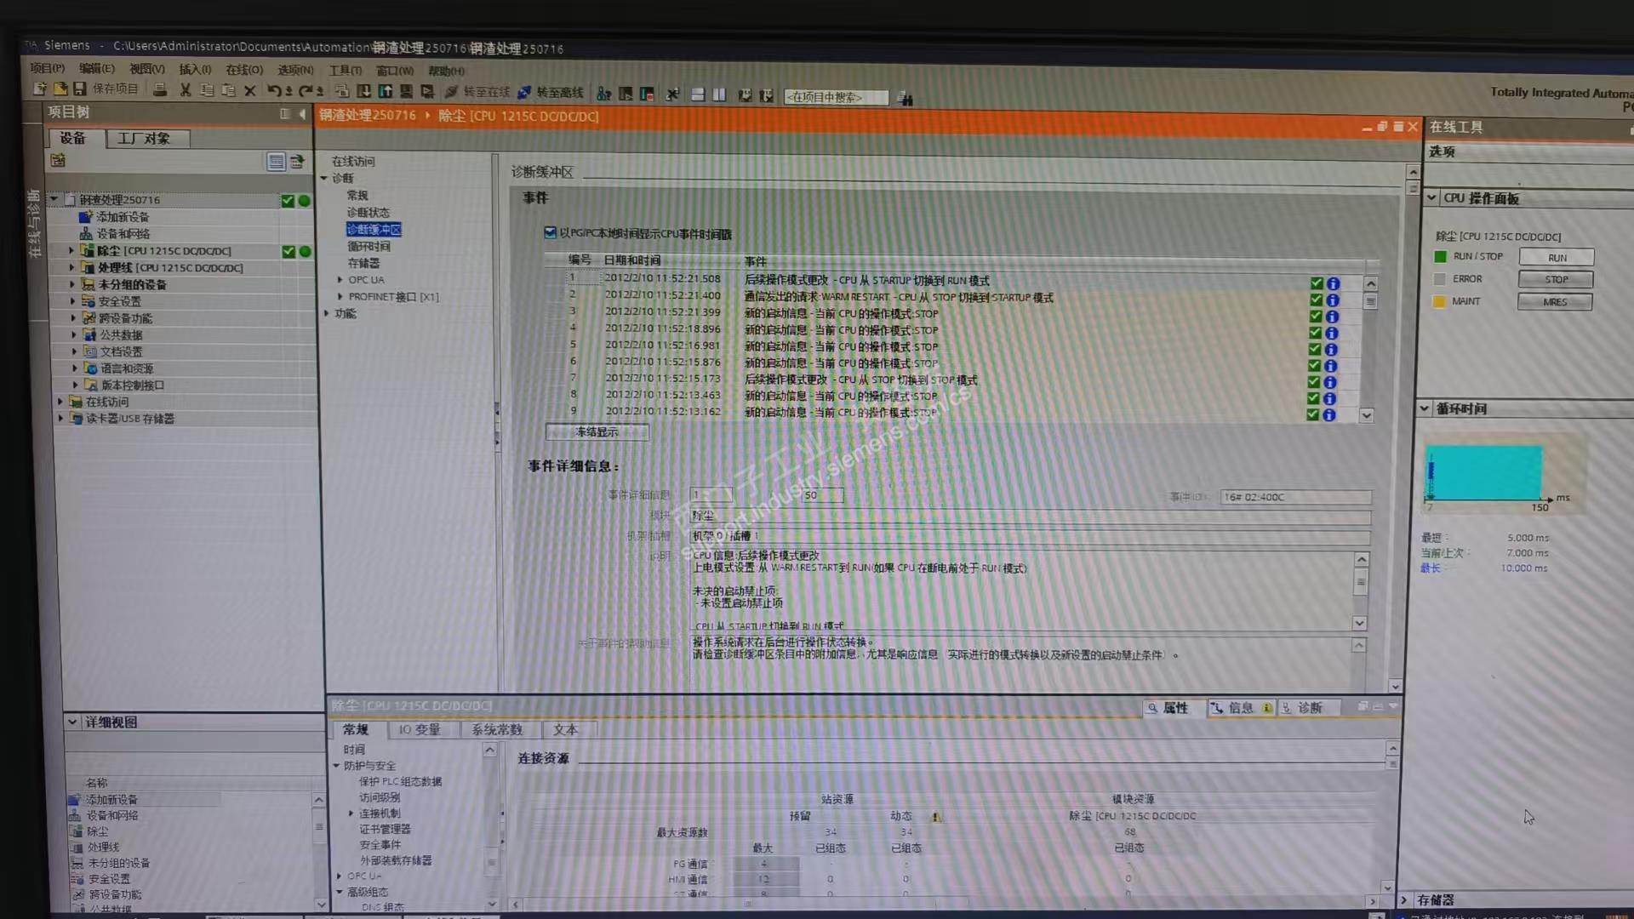This screenshot has width=1634, height=919.
Task: Toggle PG/PC local time display checkbox
Action: [x=550, y=232]
